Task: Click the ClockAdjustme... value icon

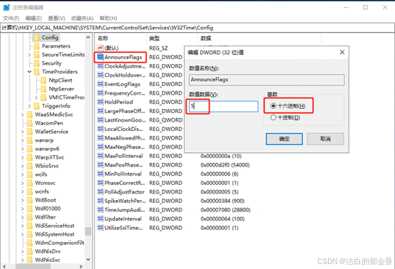Action: click(101, 66)
